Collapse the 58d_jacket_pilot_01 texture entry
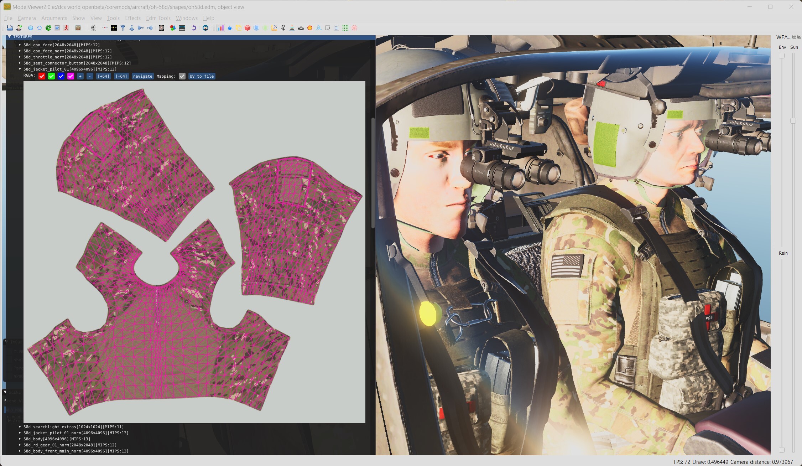The image size is (802, 466). click(x=20, y=69)
